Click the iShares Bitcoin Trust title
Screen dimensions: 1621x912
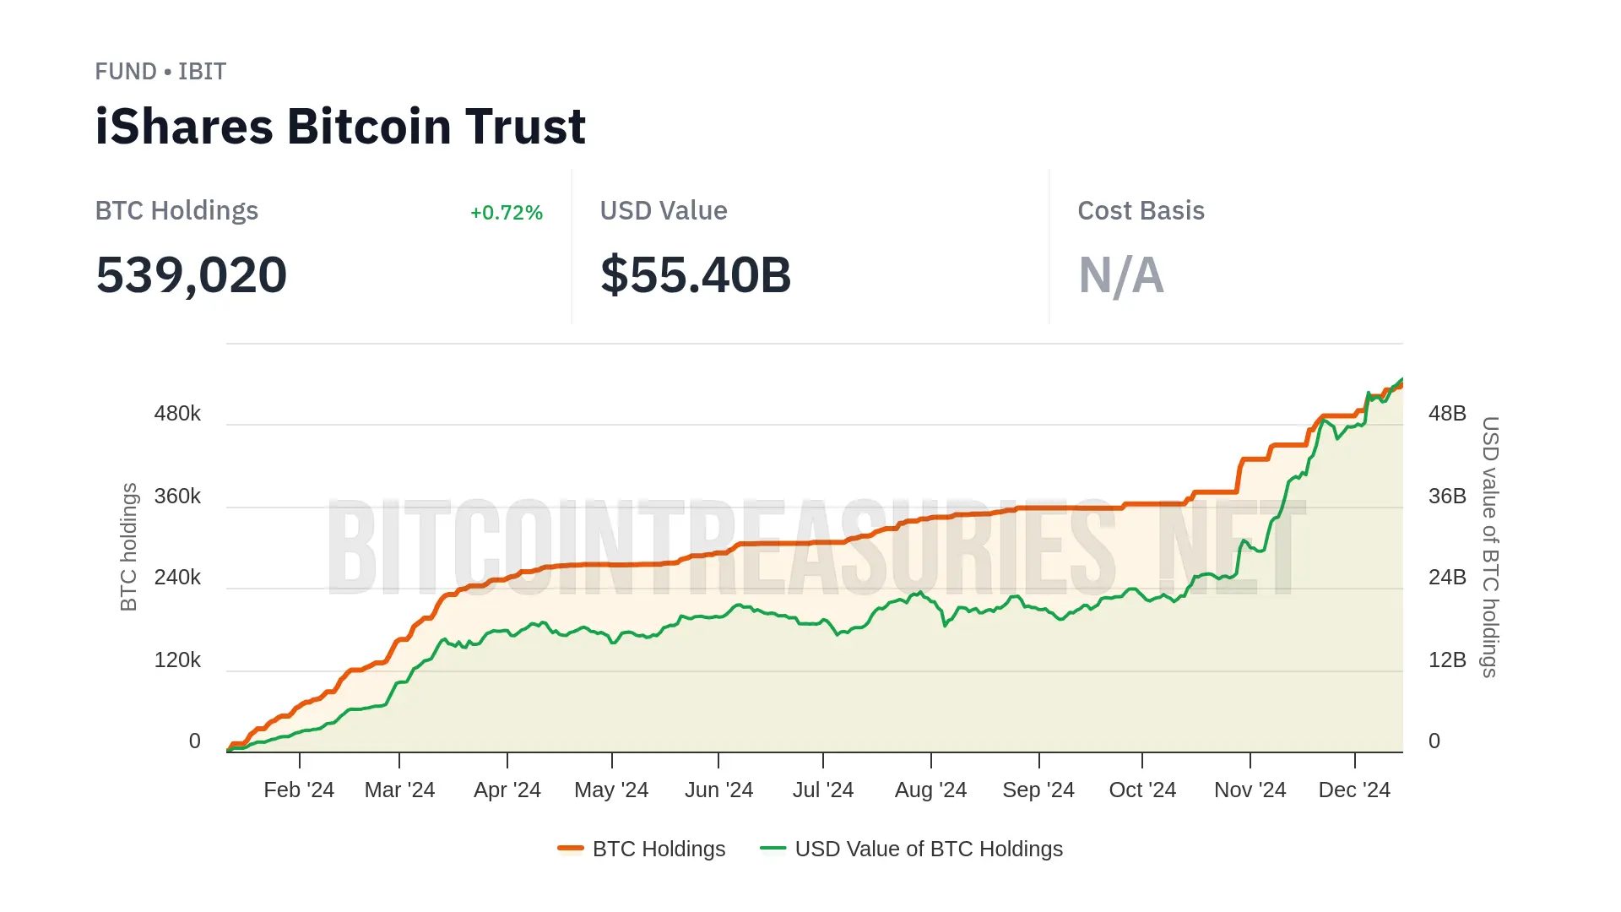[x=340, y=127]
